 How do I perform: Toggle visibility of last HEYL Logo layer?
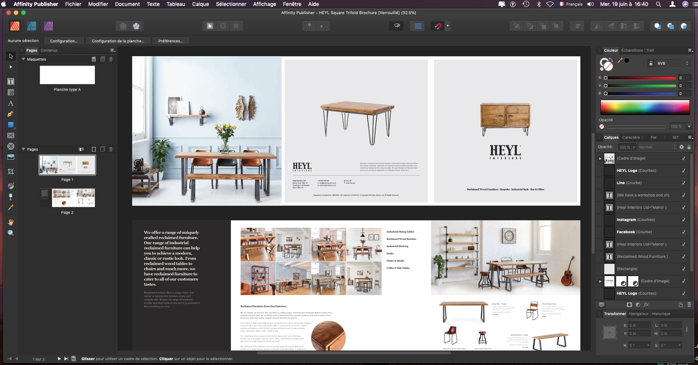pyautogui.click(x=683, y=293)
